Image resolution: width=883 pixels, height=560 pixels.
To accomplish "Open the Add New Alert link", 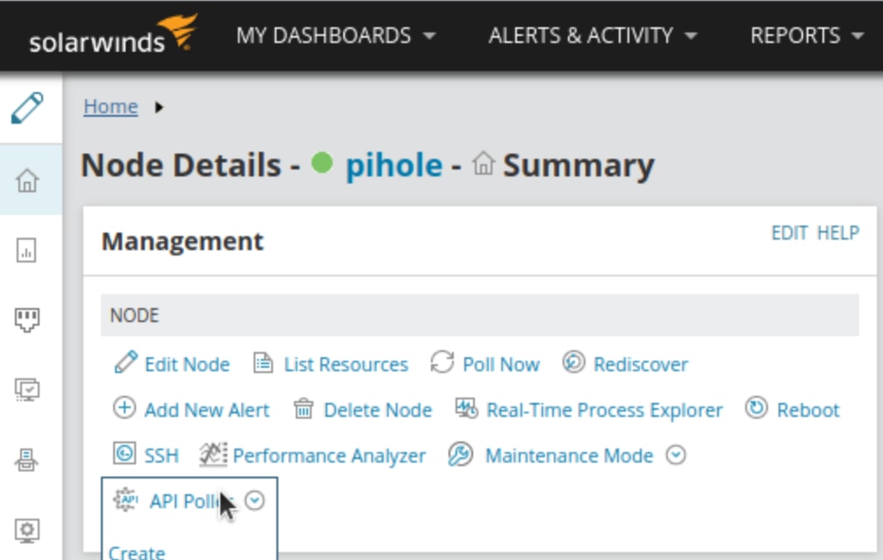I will 206,410.
